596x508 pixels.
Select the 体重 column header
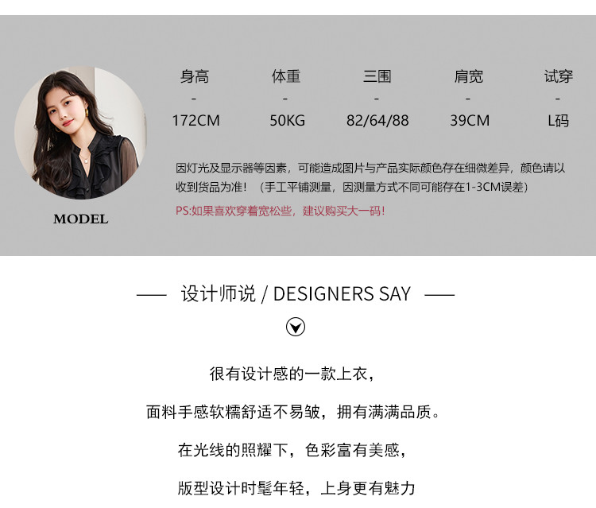[x=286, y=76]
